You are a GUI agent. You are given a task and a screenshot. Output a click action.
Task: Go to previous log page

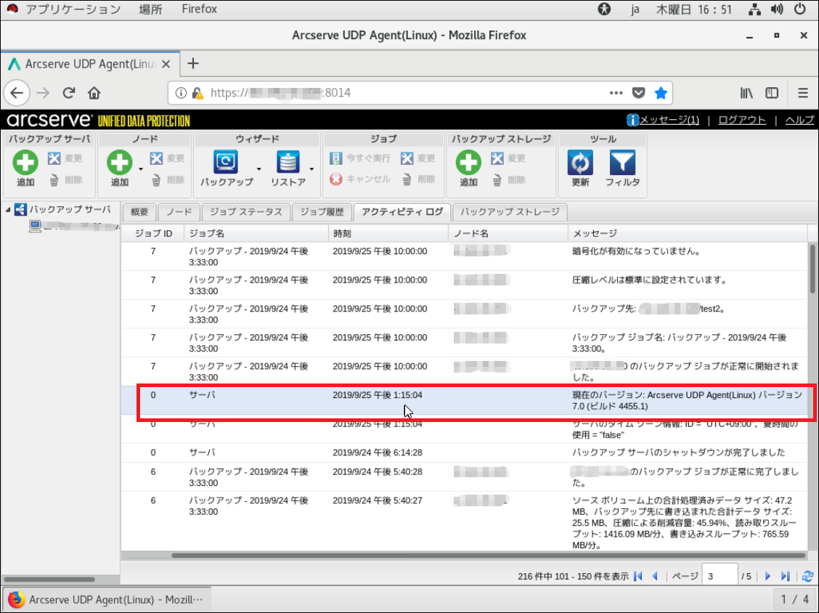click(x=655, y=577)
